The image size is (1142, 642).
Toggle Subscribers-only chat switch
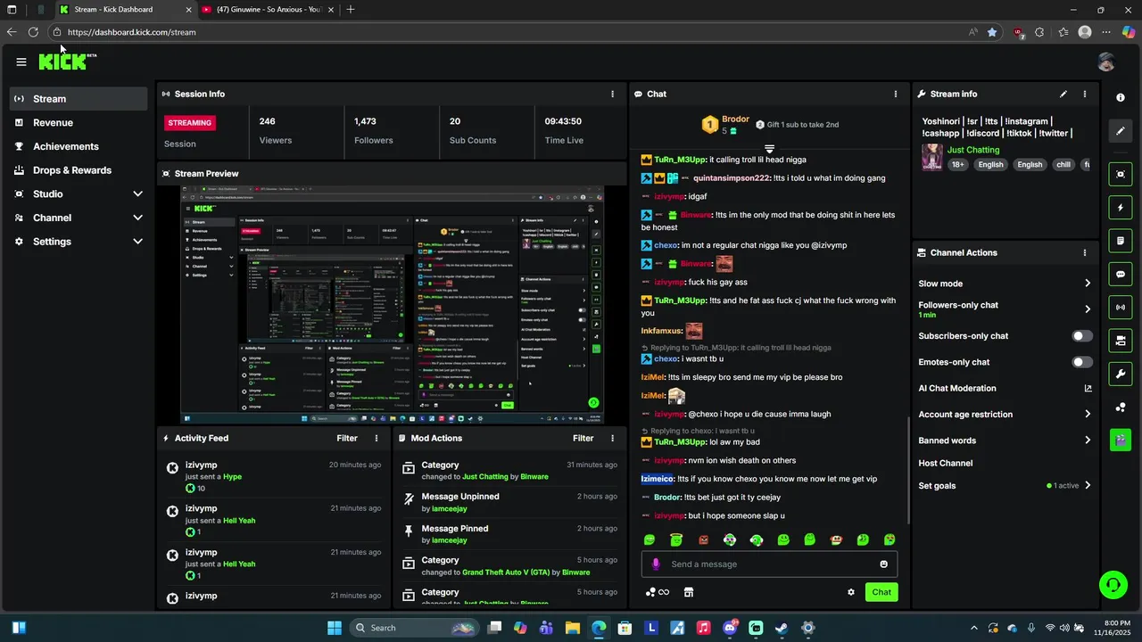1082,336
